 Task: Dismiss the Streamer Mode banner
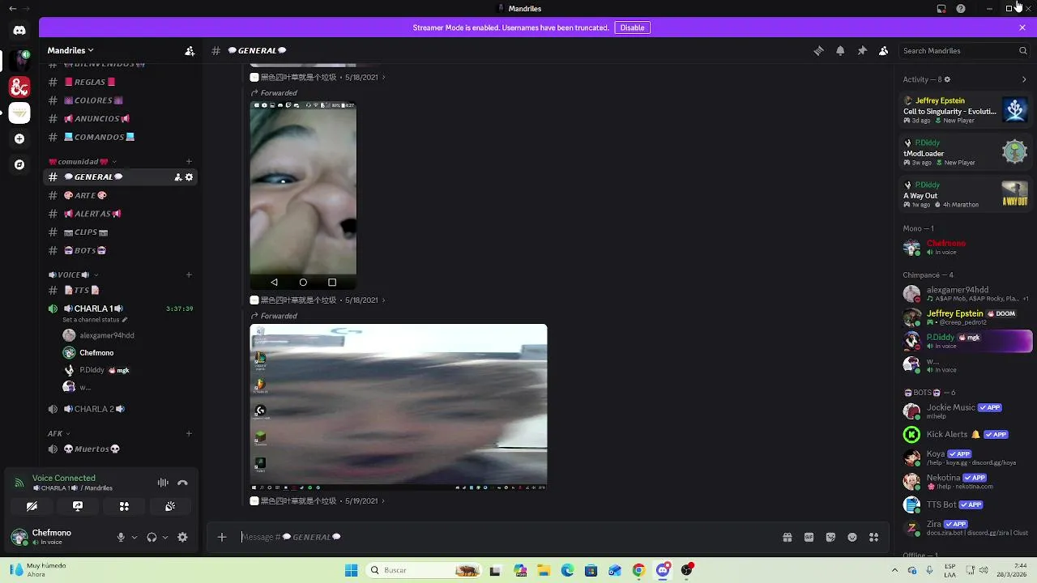click(1022, 28)
